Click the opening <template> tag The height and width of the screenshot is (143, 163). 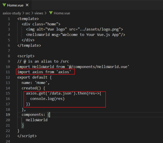(x=28, y=19)
